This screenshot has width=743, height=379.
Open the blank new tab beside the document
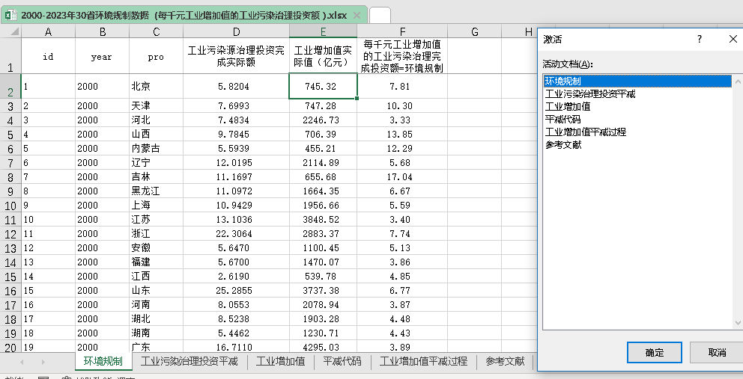(380, 15)
